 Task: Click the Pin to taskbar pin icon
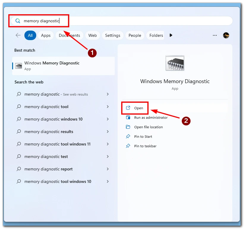128,146
